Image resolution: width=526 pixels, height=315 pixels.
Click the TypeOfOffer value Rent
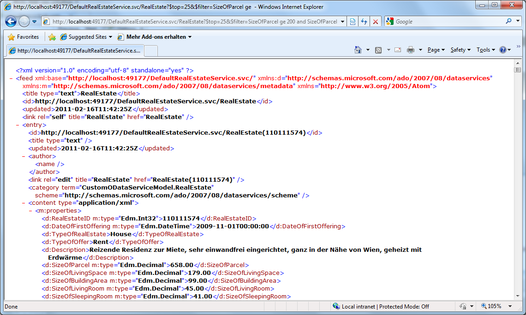point(101,242)
